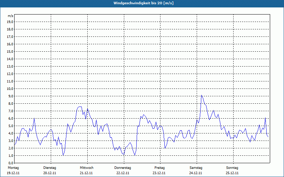Viewport: 284px width, 177px height.
Task: Click the 'Donnerstag' day label
Action: point(122,168)
